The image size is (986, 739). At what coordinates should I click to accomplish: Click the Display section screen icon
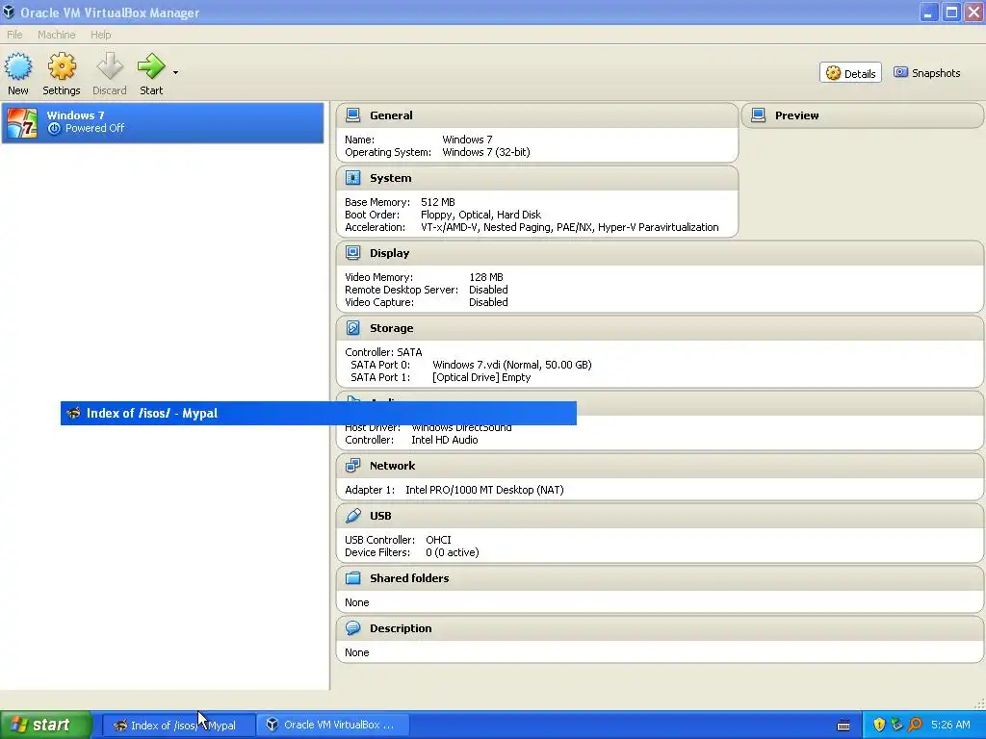coord(352,253)
